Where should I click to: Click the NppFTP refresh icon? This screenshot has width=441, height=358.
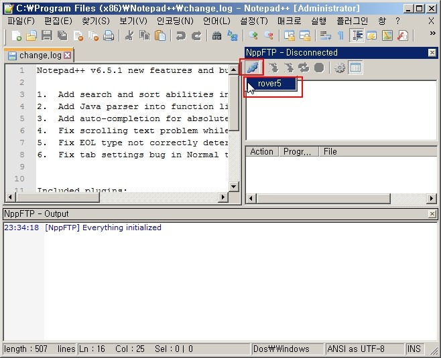[x=304, y=68]
